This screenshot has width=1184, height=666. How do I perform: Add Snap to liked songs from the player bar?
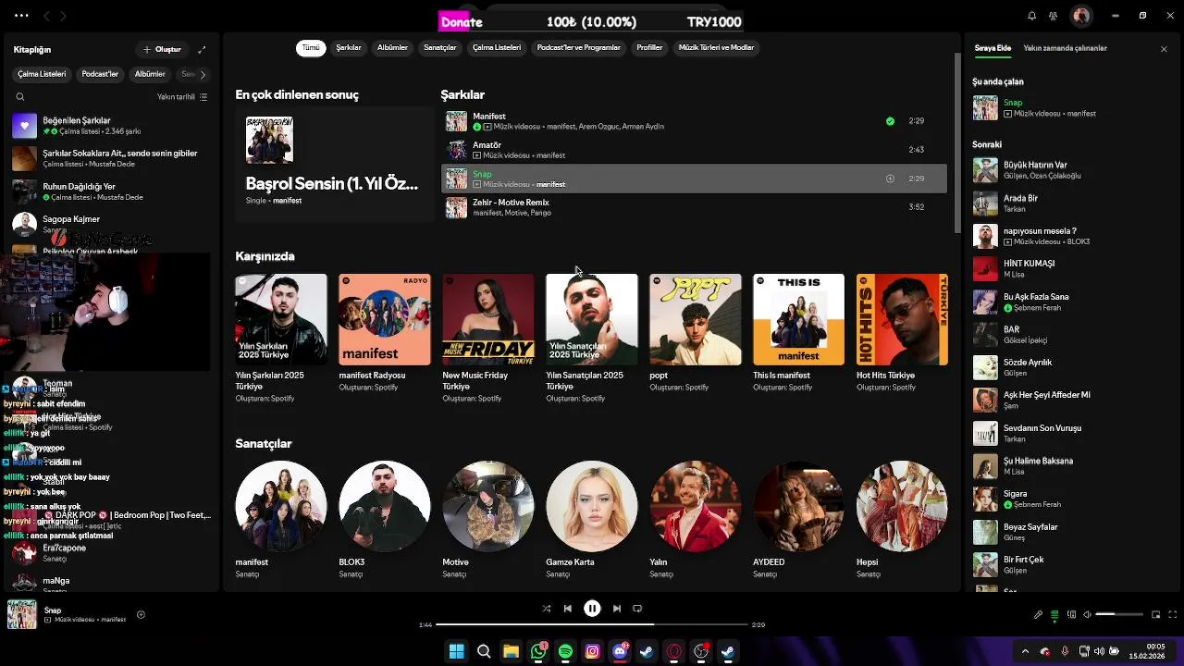click(141, 614)
